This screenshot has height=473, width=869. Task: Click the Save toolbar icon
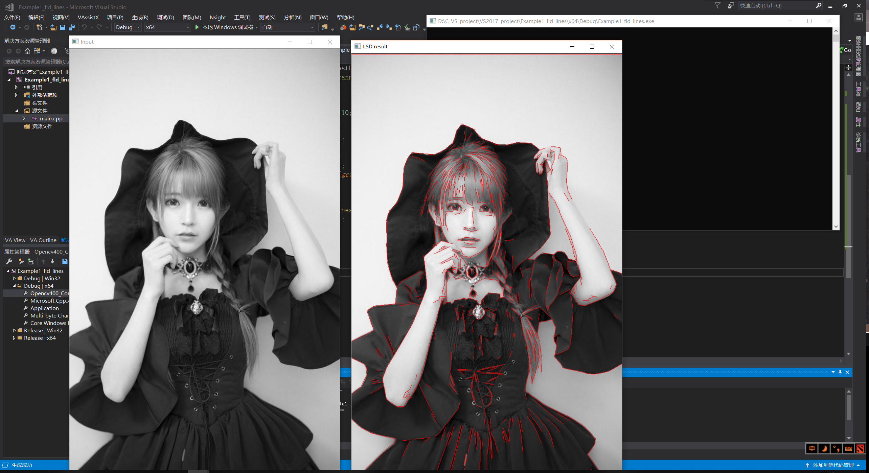coord(62,27)
